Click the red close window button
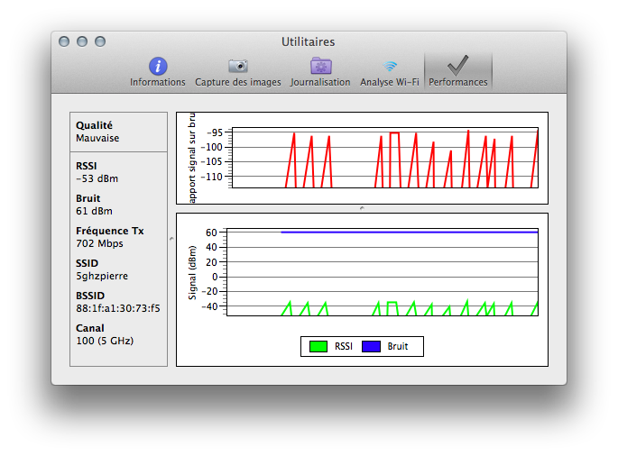 [x=64, y=41]
